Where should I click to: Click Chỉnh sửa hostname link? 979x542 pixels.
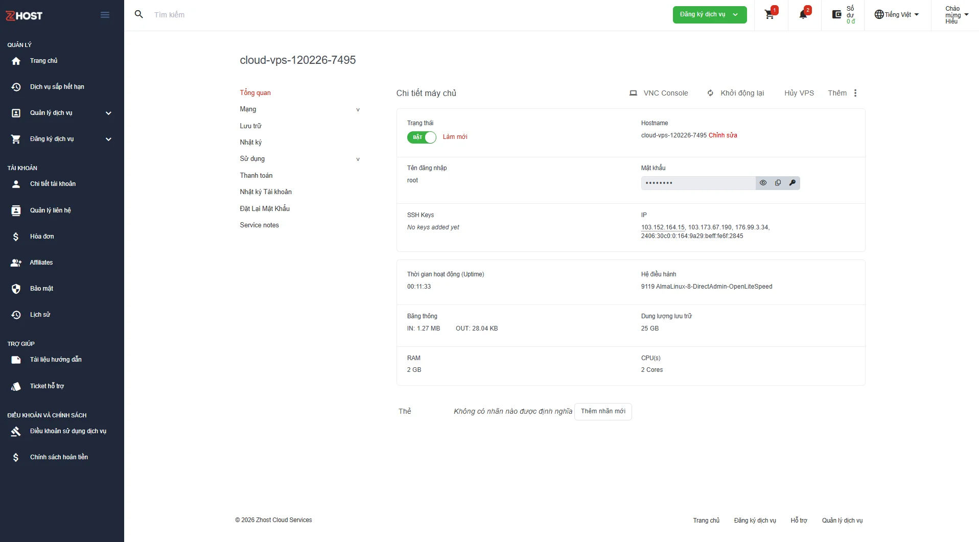click(723, 135)
